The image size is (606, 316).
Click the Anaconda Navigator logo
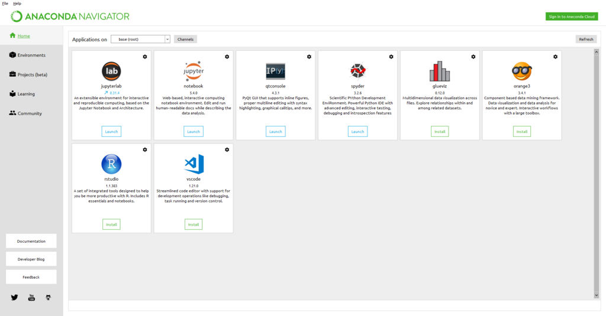[70, 16]
